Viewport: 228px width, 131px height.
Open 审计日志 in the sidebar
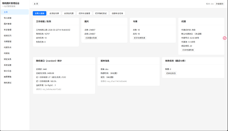pos(15,71)
